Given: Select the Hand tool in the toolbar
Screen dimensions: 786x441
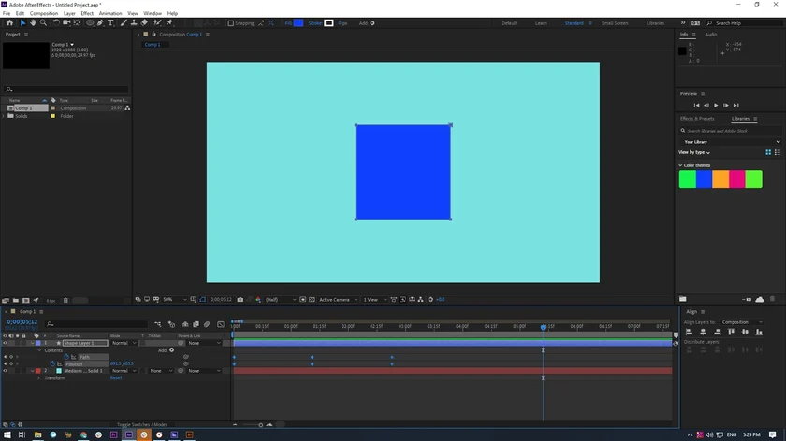Looking at the screenshot, I should [x=33, y=23].
